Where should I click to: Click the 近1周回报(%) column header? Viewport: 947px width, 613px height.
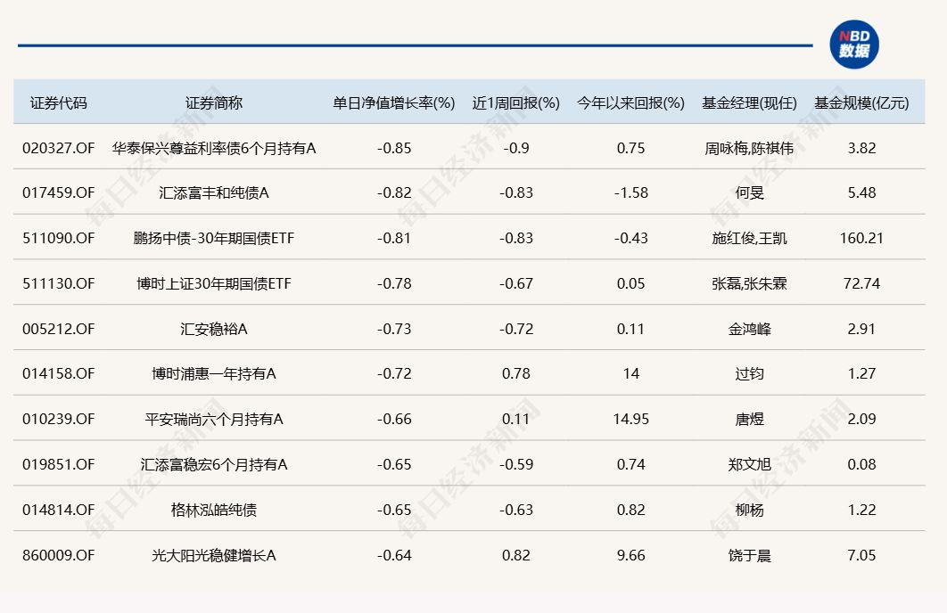tap(516, 102)
